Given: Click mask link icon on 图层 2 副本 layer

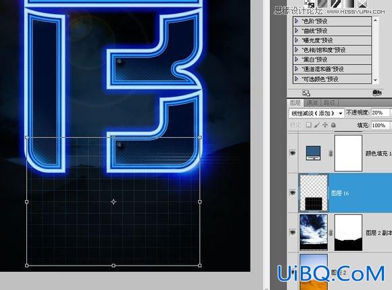Looking at the screenshot, I should click(330, 233).
